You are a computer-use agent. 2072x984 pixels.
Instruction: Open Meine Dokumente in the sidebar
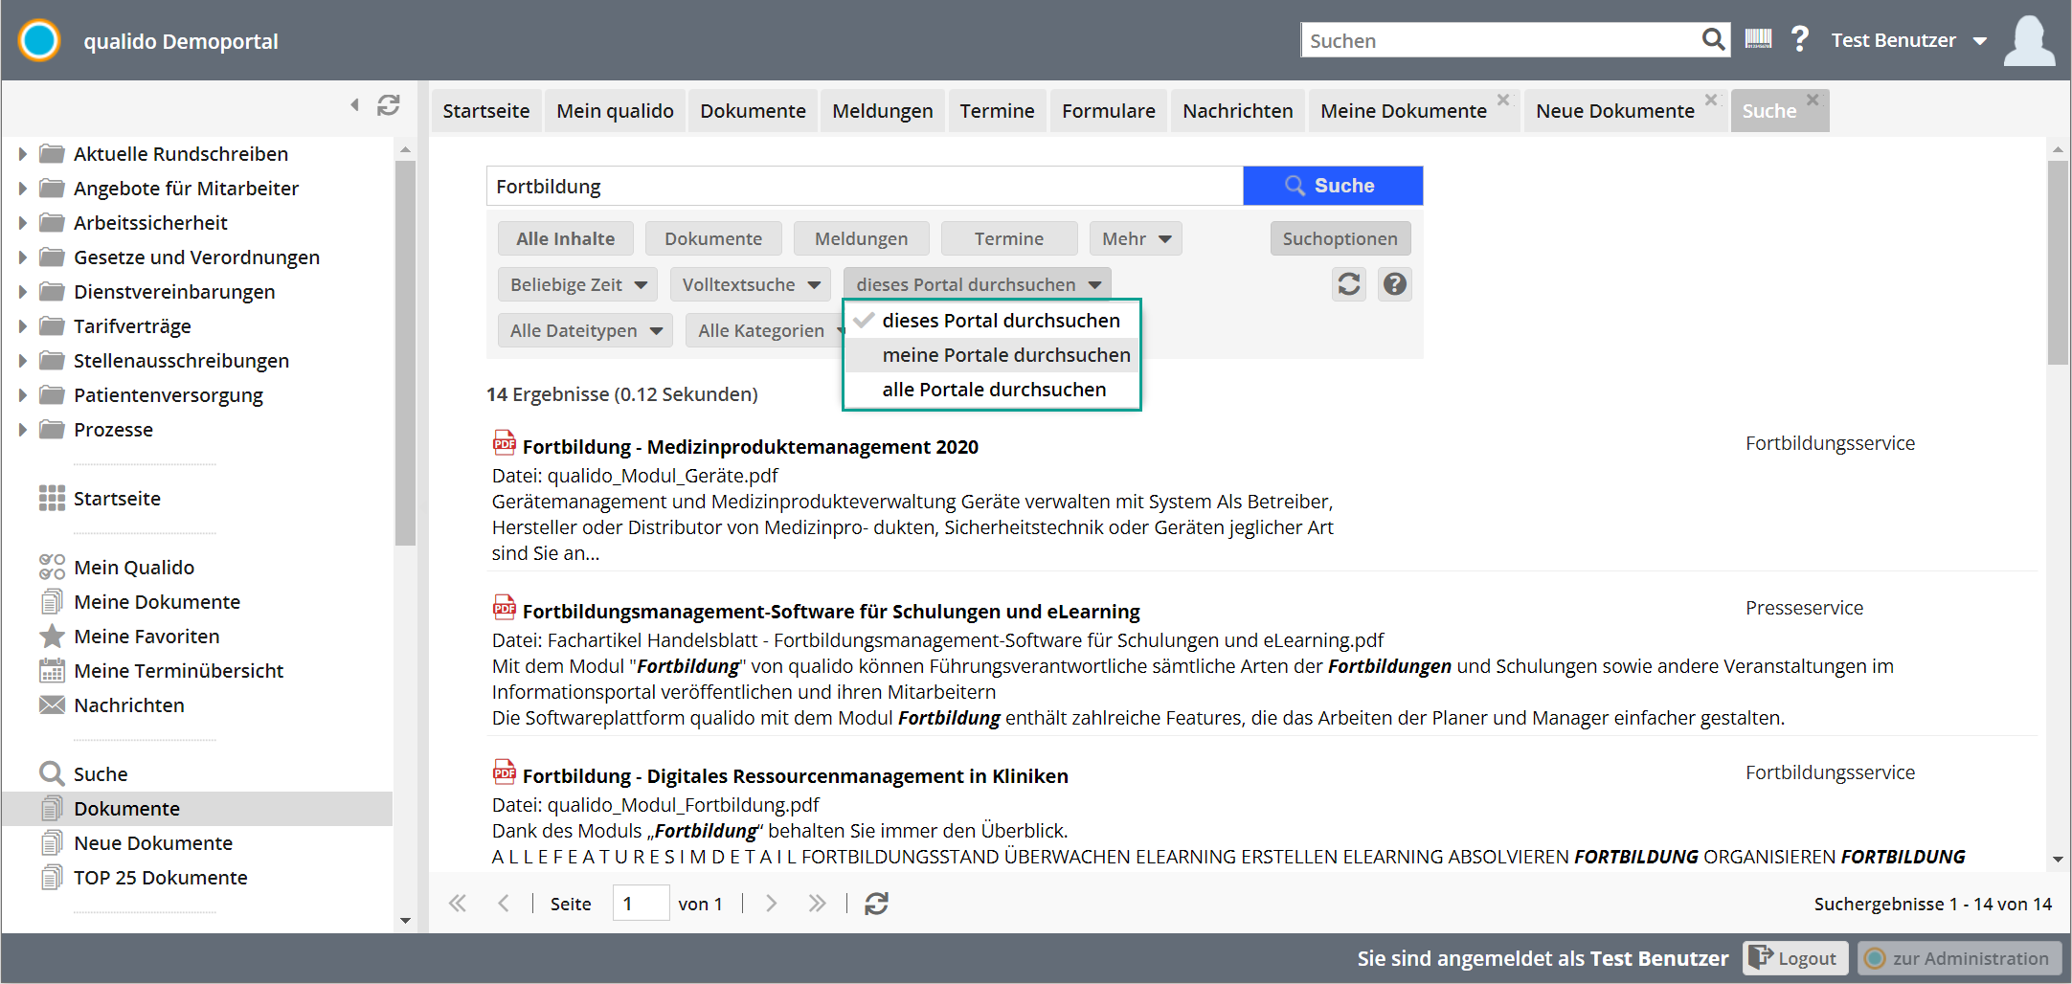(x=140, y=602)
